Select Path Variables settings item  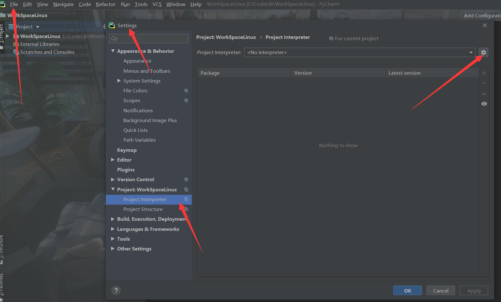click(140, 140)
